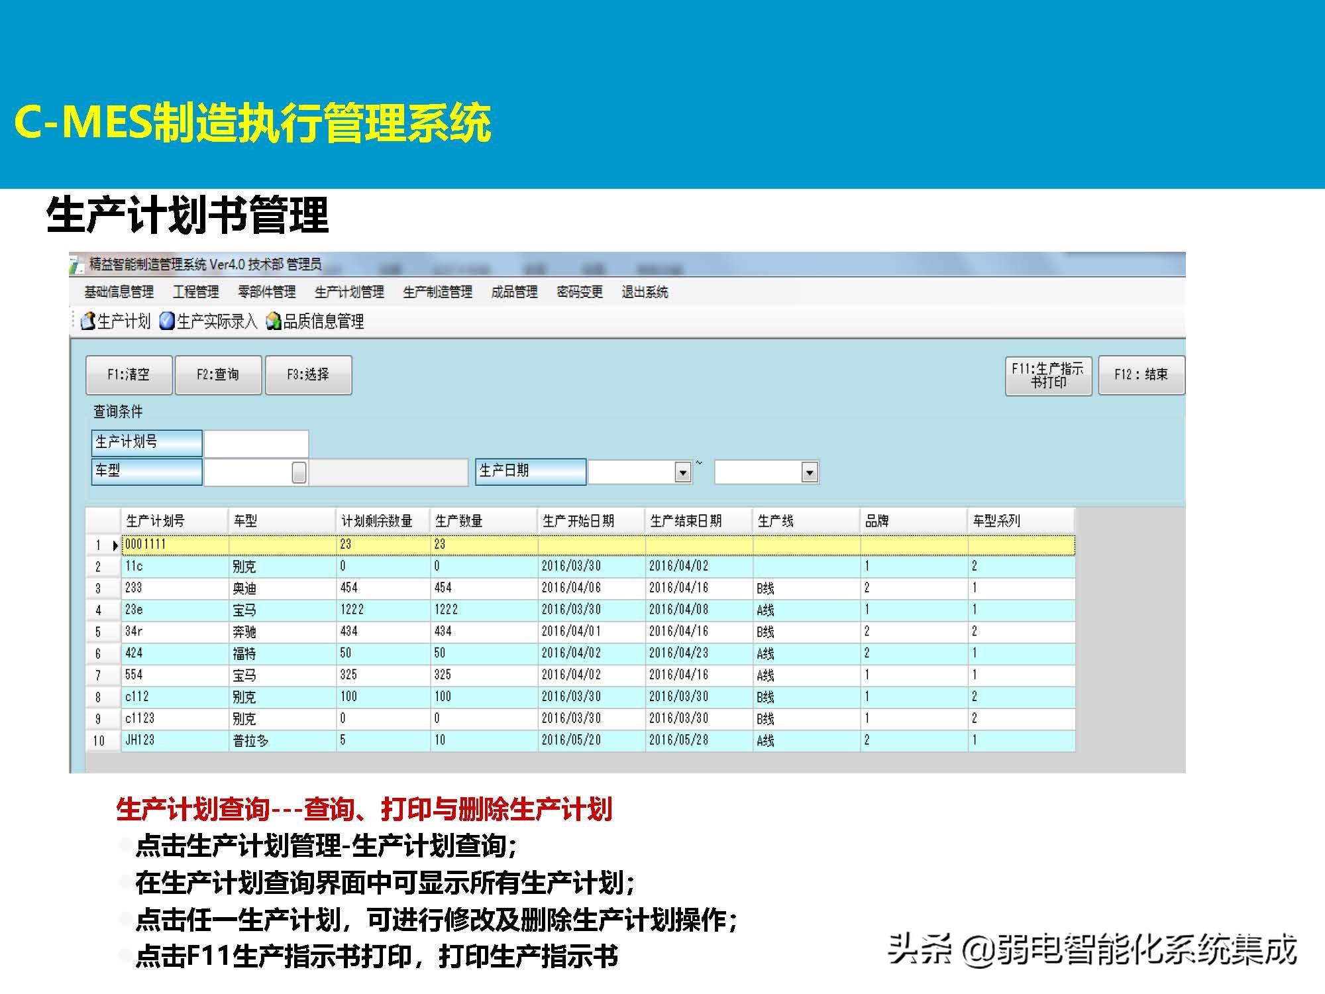Open the 密码变更 menu
The width and height of the screenshot is (1325, 994).
(x=580, y=292)
